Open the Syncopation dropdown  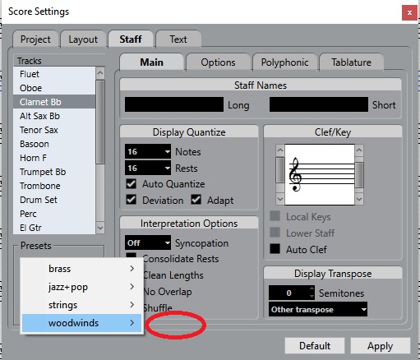tap(148, 242)
